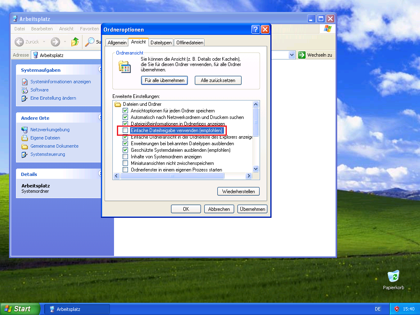Select the Ansicht tab

[x=139, y=42]
